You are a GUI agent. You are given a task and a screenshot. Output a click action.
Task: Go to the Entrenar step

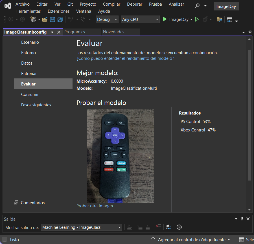pyautogui.click(x=43, y=74)
